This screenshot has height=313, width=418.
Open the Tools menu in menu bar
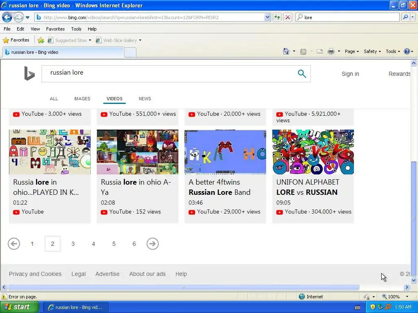pyautogui.click(x=76, y=29)
